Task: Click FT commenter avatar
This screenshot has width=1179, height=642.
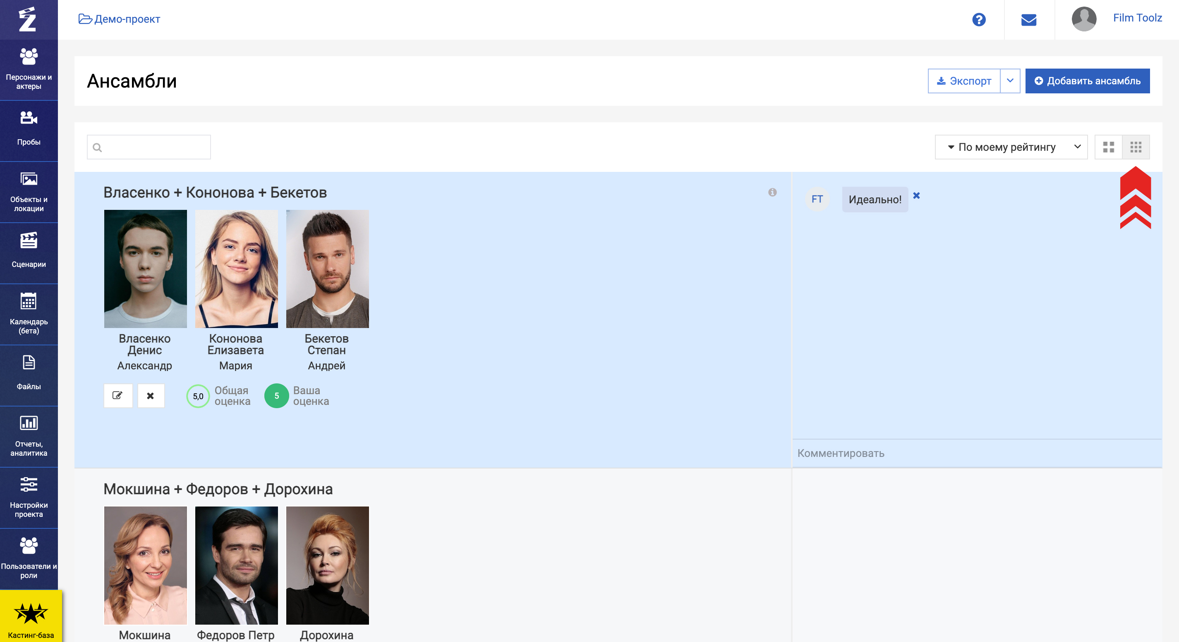Action: tap(817, 199)
